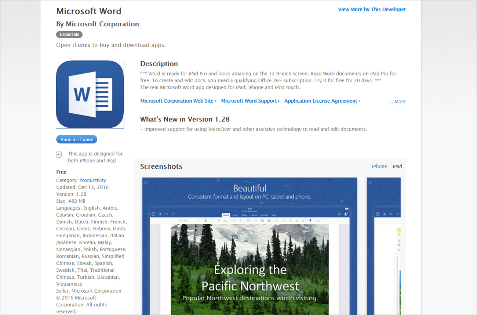Click the back arrow in first Word screenshot
The image size is (477, 315).
click(x=153, y=214)
